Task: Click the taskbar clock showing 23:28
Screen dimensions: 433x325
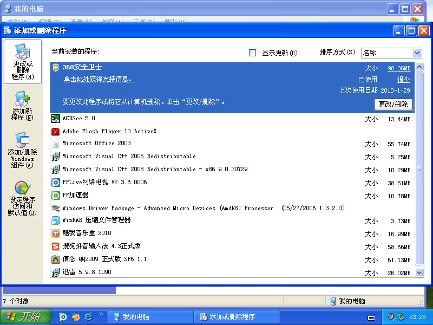Action: (417, 317)
